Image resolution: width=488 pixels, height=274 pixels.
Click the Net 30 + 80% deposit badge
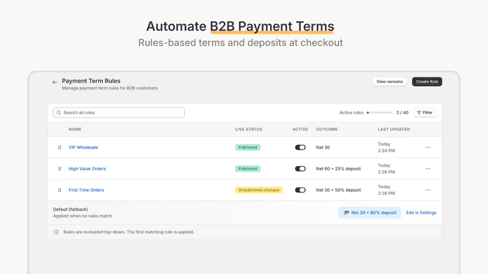(x=370, y=213)
